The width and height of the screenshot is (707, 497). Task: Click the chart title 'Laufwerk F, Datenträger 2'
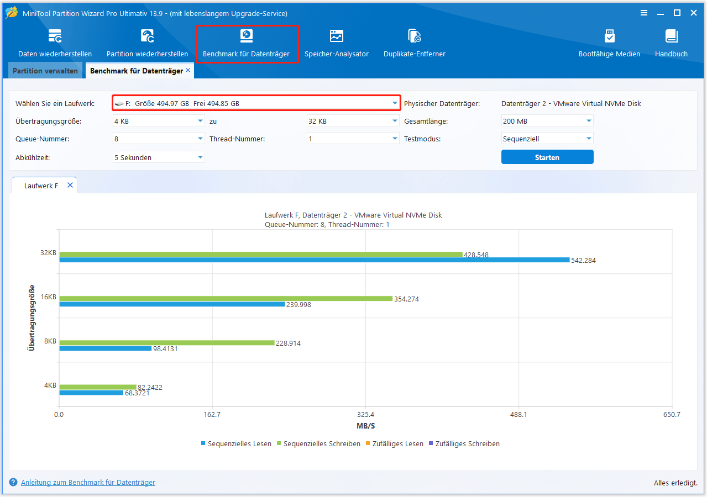tap(353, 215)
